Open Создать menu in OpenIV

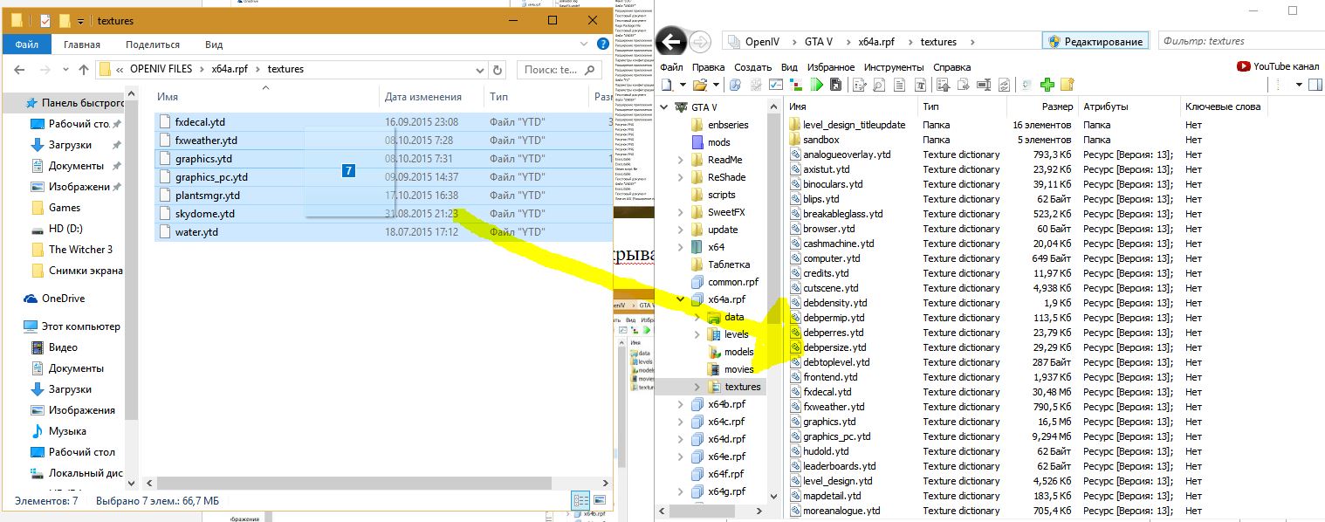752,67
